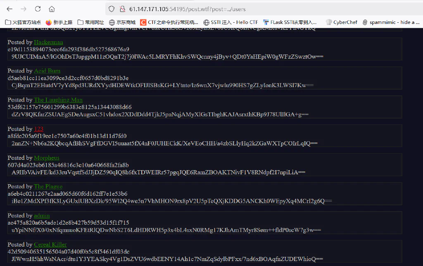
Task: Click Cereal Killer's hash 42d50940635156504a07...
Action: tap(69, 252)
